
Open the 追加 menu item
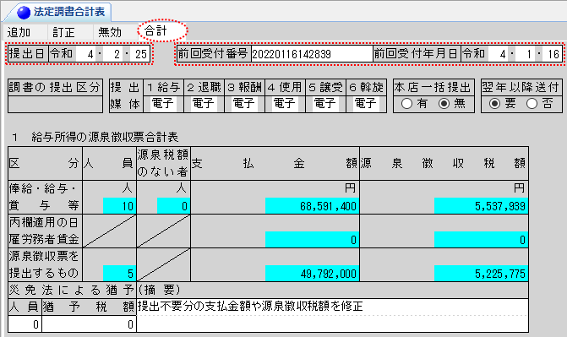(x=19, y=32)
